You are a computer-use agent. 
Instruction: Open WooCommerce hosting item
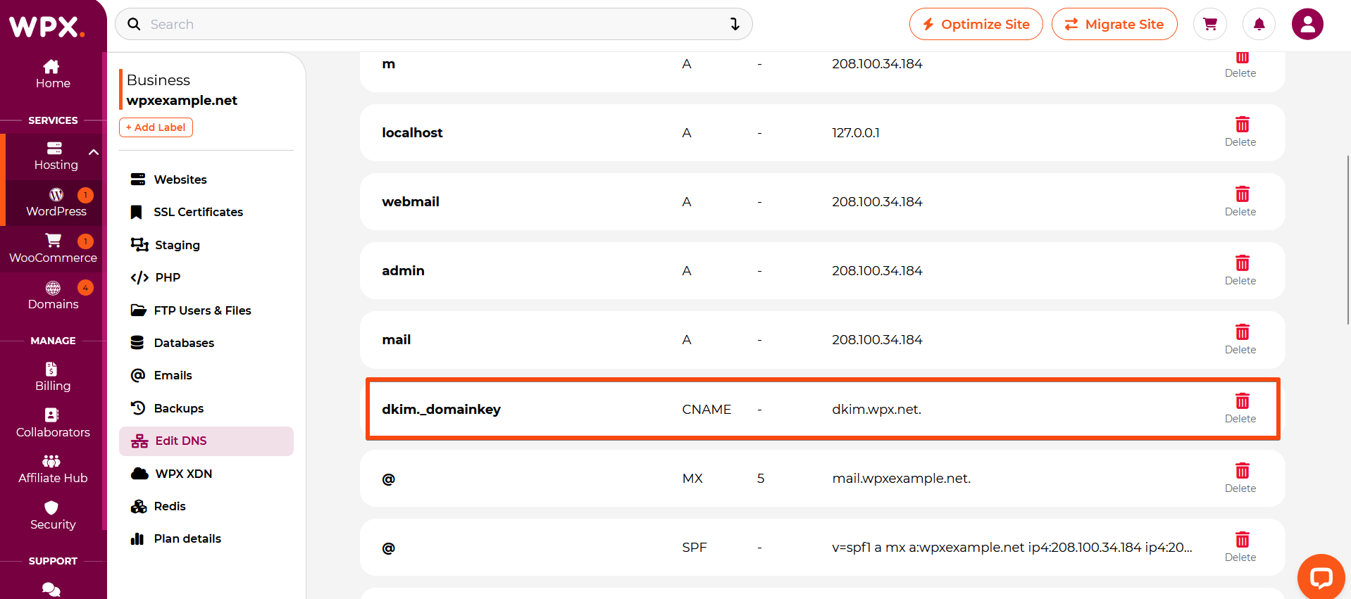click(x=53, y=249)
